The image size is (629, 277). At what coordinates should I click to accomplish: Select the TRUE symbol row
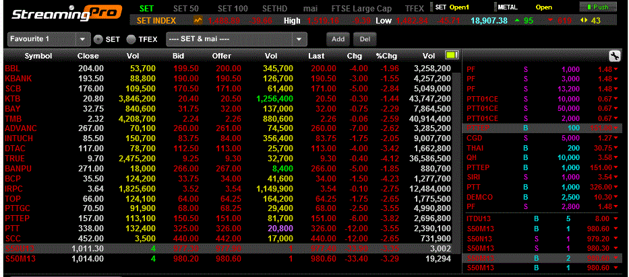(228, 159)
